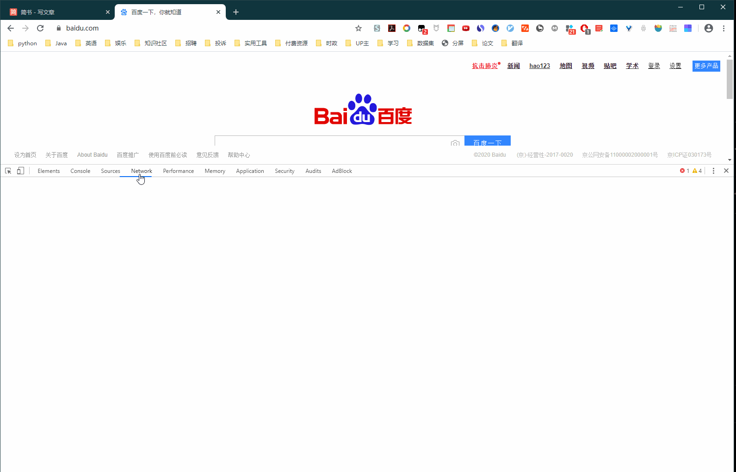Image resolution: width=736 pixels, height=472 pixels.
Task: Click the 设为首页 footer link
Action: 25,155
